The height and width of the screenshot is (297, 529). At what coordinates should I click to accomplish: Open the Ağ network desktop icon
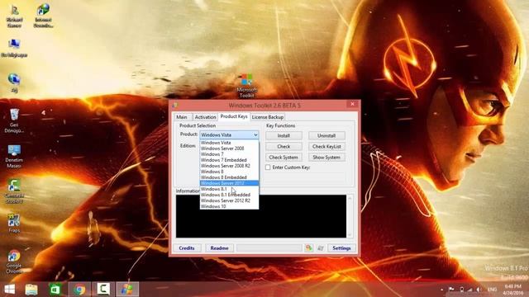pyautogui.click(x=14, y=82)
